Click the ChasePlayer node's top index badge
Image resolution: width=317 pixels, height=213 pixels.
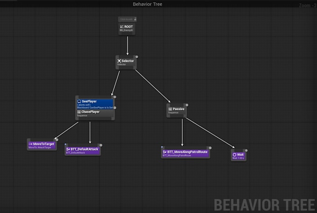click(115, 97)
